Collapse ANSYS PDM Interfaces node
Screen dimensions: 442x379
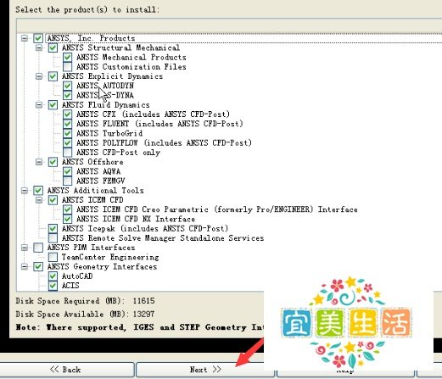pos(25,248)
